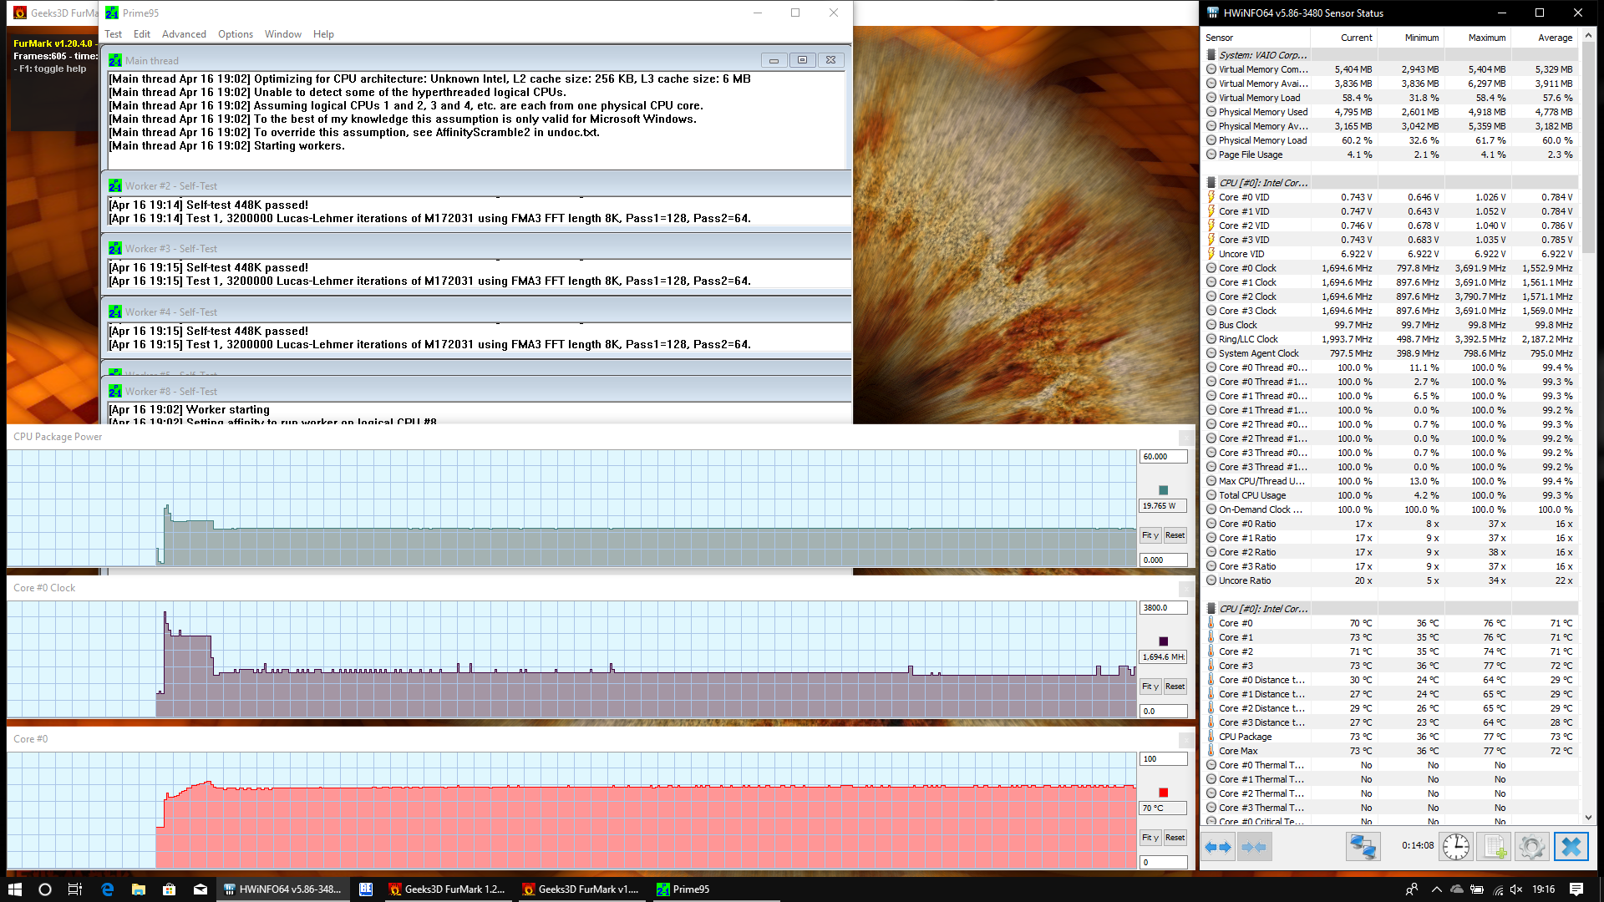Toggle Fit y on CPU Package Power graph

(x=1150, y=535)
